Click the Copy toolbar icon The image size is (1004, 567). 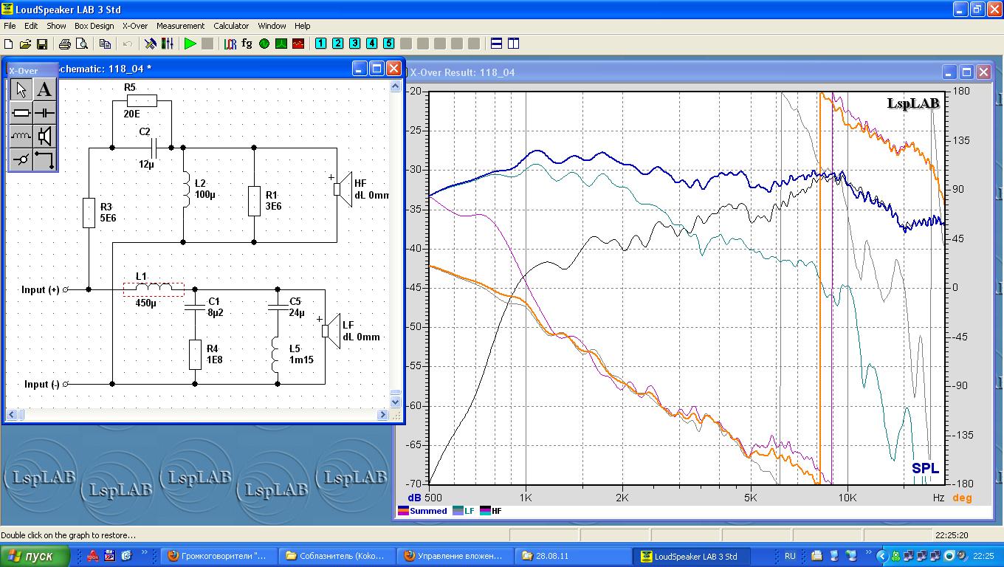coord(105,44)
